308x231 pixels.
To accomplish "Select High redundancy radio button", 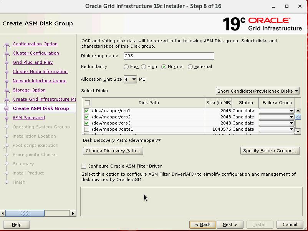I will 144,66.
